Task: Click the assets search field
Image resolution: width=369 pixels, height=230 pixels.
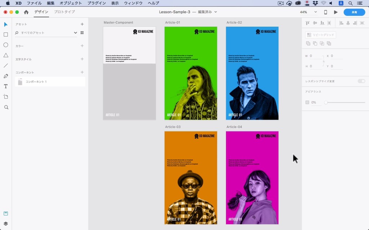Action: (x=46, y=33)
